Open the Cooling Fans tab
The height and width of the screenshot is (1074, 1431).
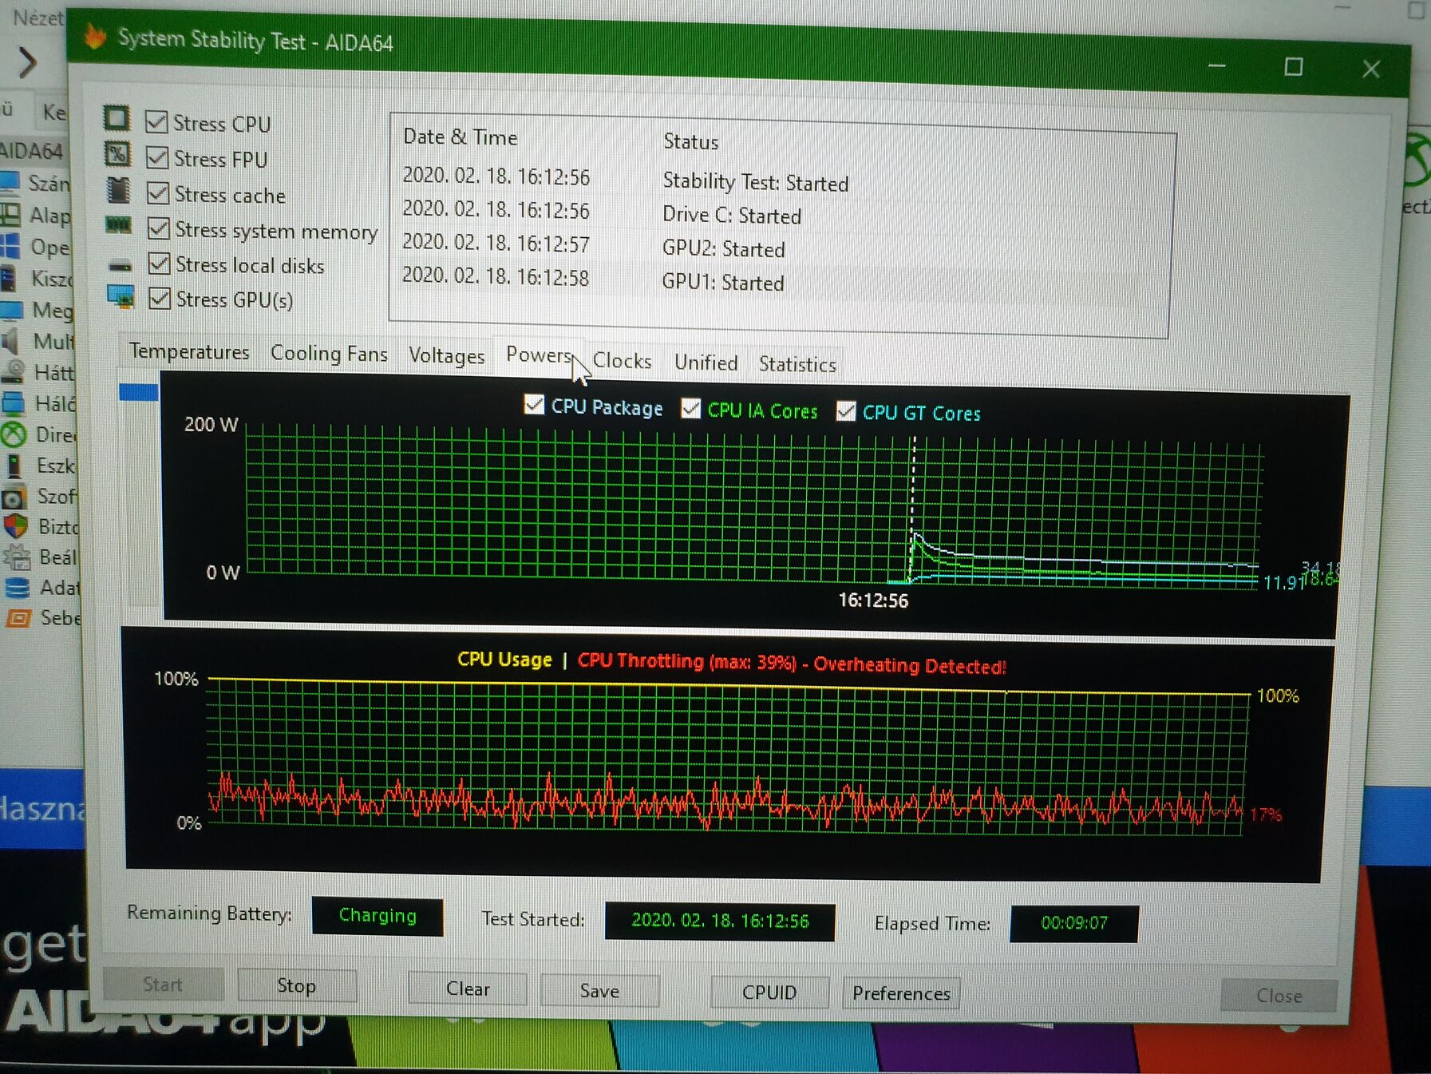pyautogui.click(x=329, y=354)
